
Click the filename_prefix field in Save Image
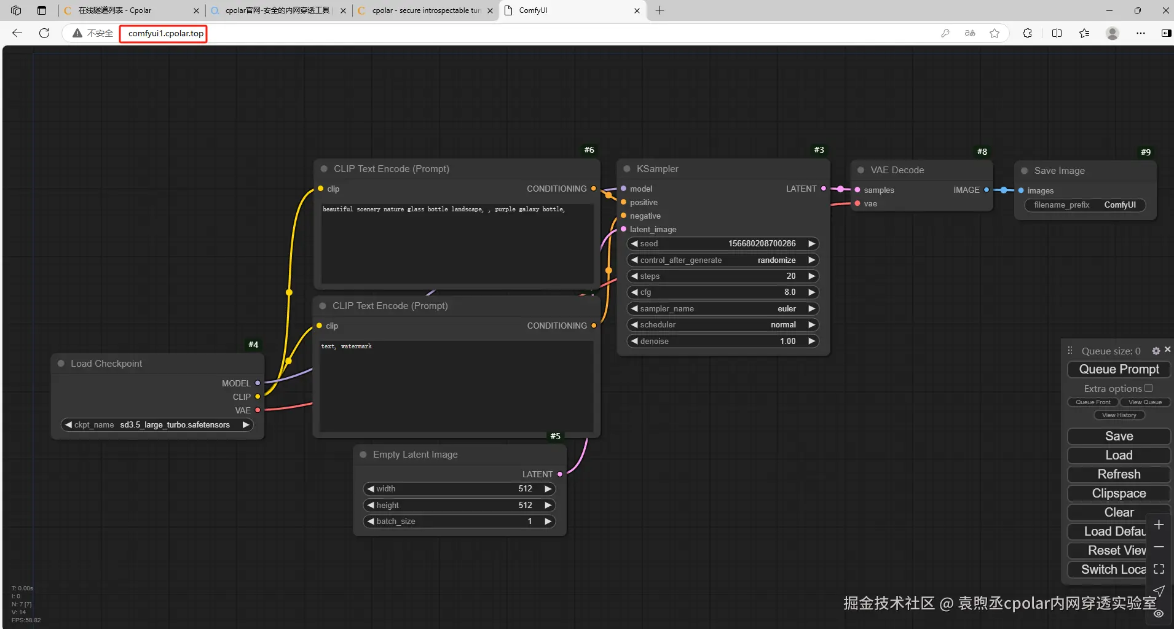[1085, 205]
